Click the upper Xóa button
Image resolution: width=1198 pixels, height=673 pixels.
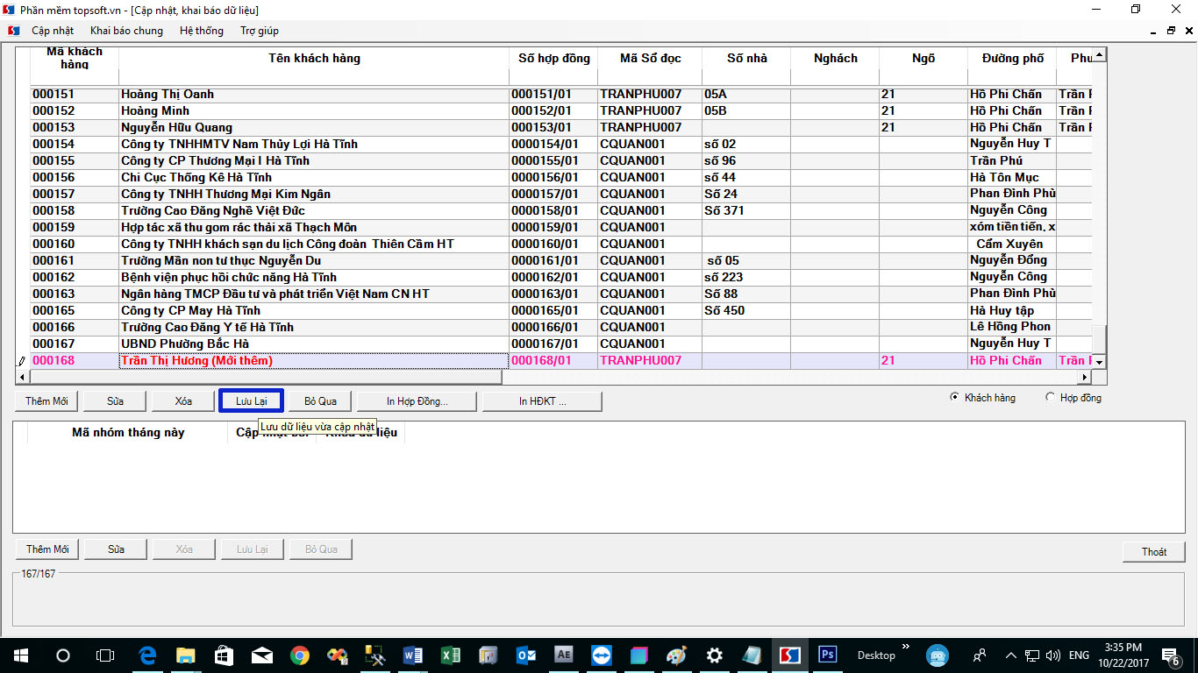183,401
